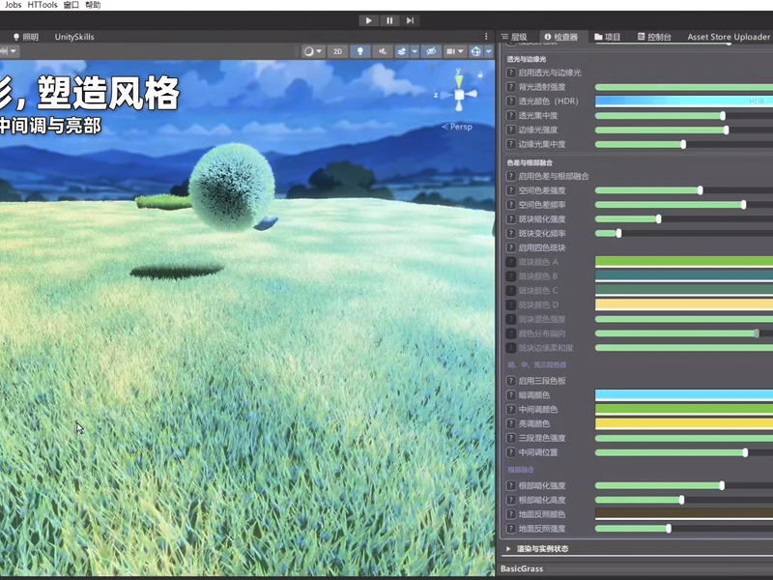Open the scene effects dropdown arrow

tap(415, 51)
